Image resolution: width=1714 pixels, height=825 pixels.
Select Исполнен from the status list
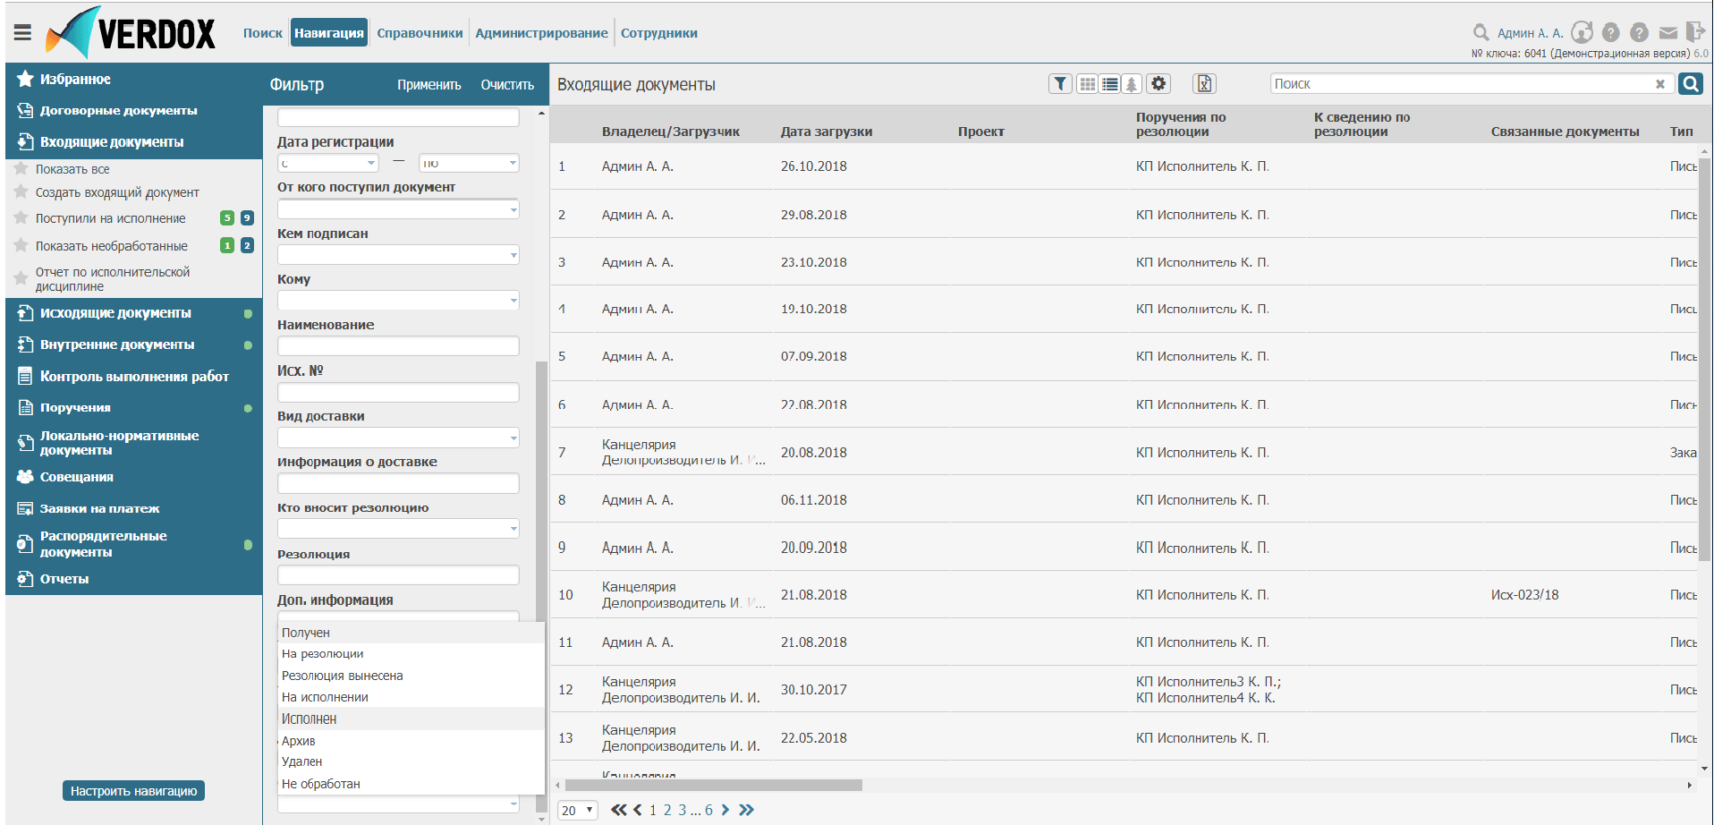click(x=310, y=719)
